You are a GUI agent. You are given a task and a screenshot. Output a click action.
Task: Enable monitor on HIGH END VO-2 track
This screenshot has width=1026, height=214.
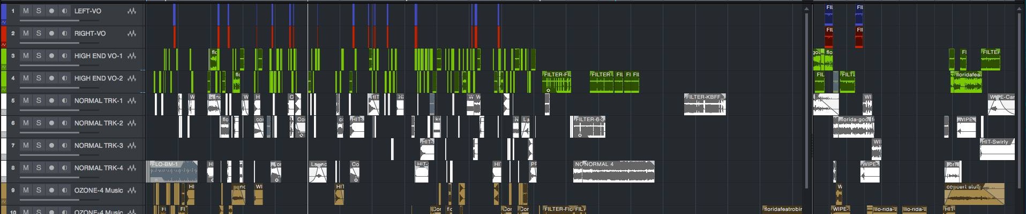[64, 78]
